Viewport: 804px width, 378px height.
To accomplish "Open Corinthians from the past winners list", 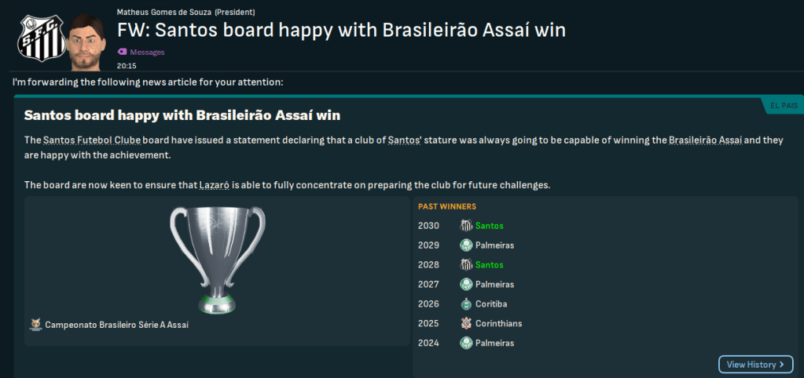I will [x=498, y=324].
